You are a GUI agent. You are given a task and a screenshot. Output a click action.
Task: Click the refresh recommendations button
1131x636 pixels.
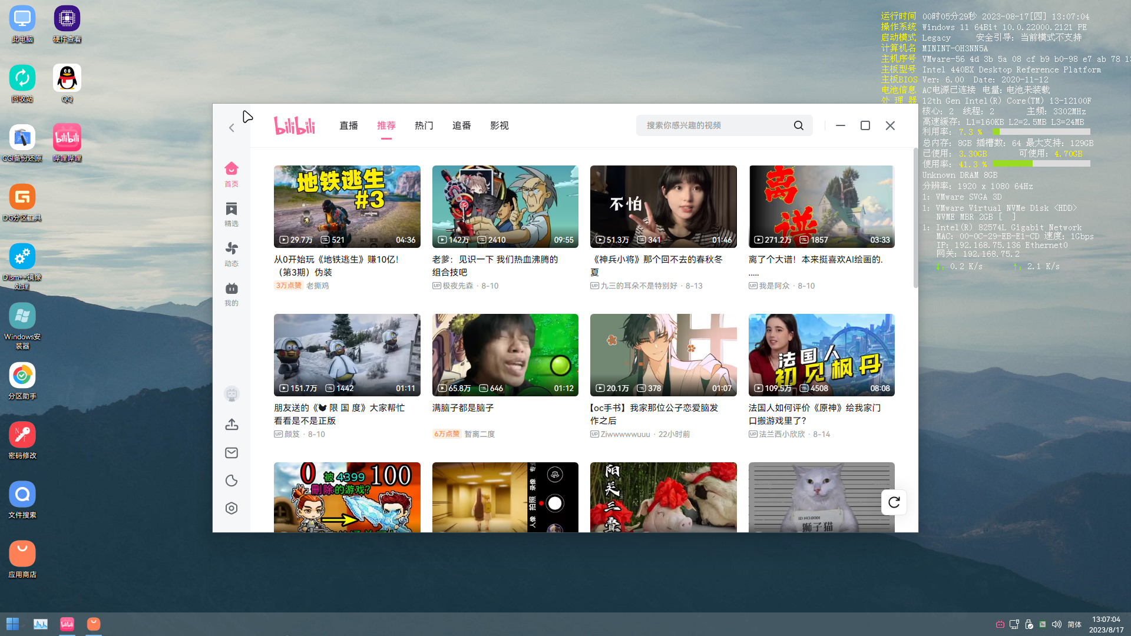[x=894, y=502]
